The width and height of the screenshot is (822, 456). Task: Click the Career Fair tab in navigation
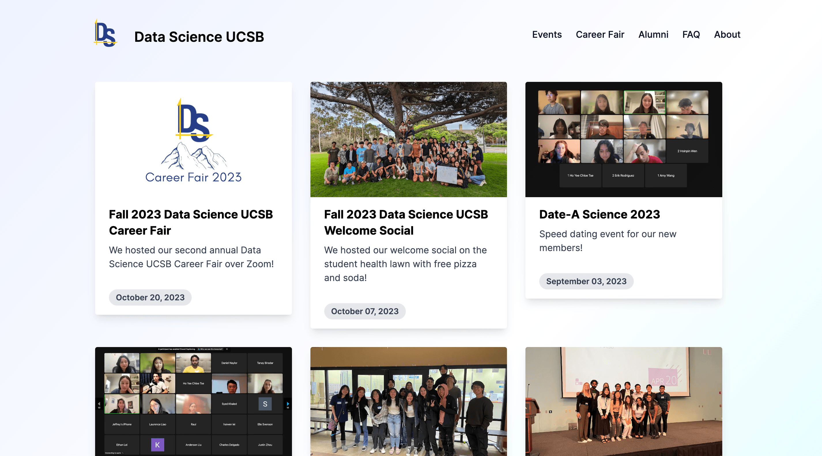point(600,34)
